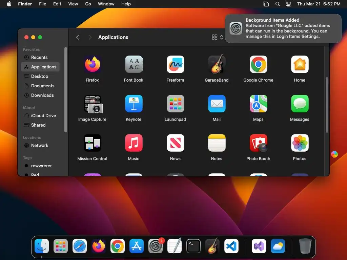The width and height of the screenshot is (347, 260).
Task: Select Image Capture application
Action: (93, 104)
